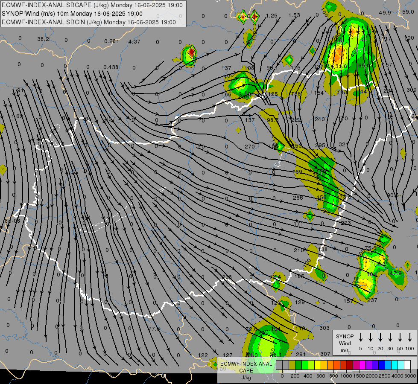Select the SBCIN header line
This screenshot has height=384, width=418.
pyautogui.click(x=89, y=22)
